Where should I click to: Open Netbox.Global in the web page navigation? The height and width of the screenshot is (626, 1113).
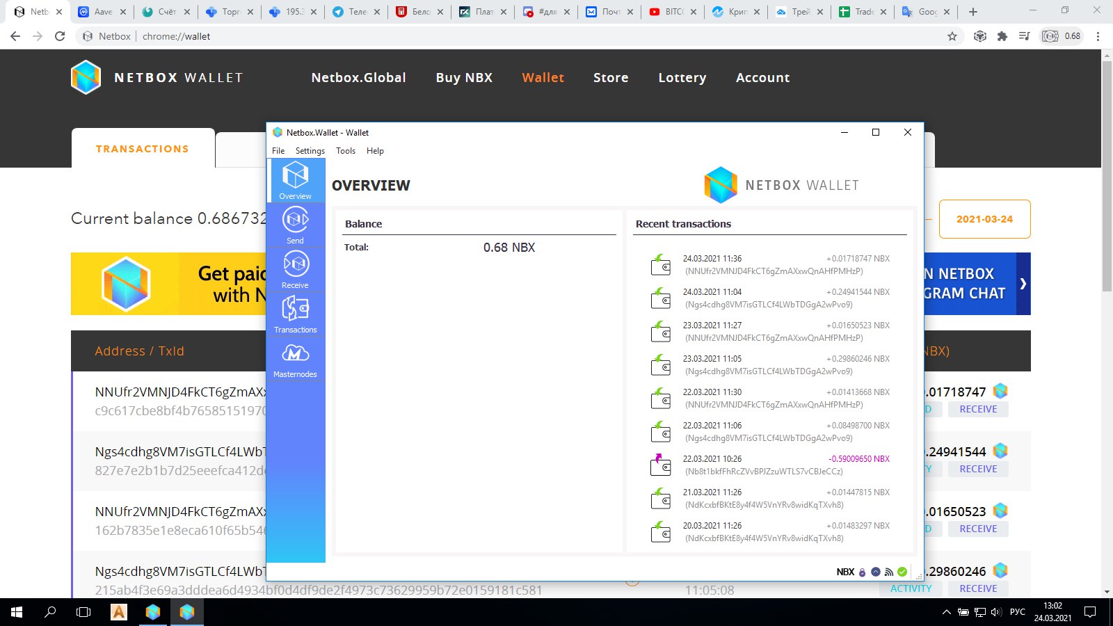click(359, 78)
